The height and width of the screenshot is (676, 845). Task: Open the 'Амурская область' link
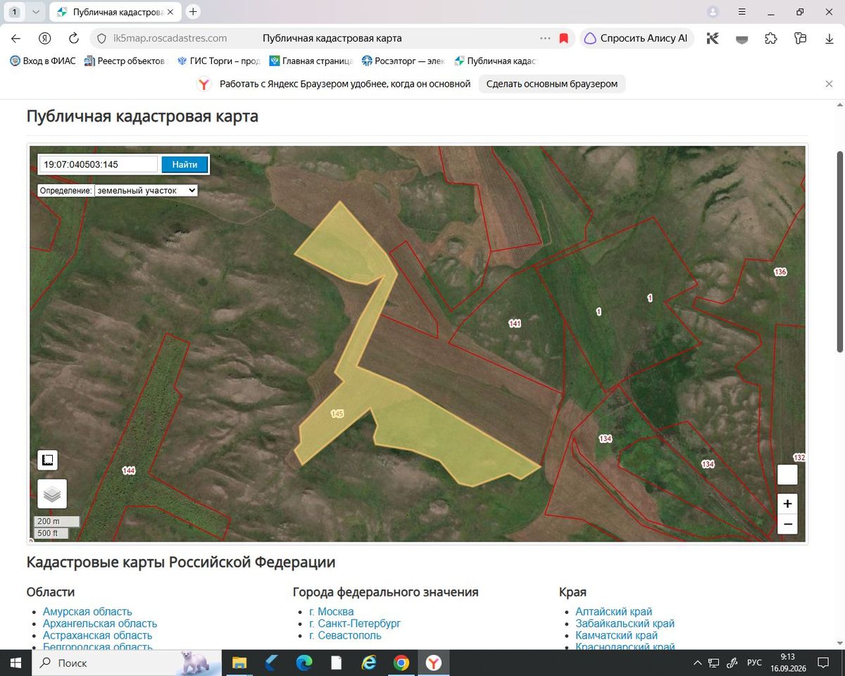pyautogui.click(x=87, y=611)
